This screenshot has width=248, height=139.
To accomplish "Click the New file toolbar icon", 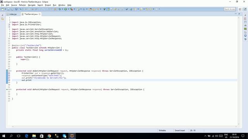I will pos(3,9).
